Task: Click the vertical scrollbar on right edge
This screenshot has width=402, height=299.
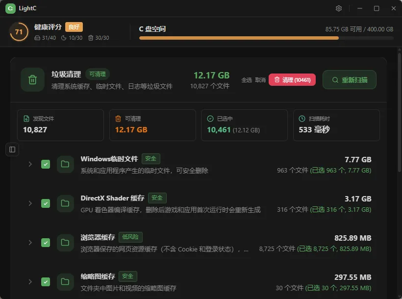Action: pyautogui.click(x=400, y=112)
